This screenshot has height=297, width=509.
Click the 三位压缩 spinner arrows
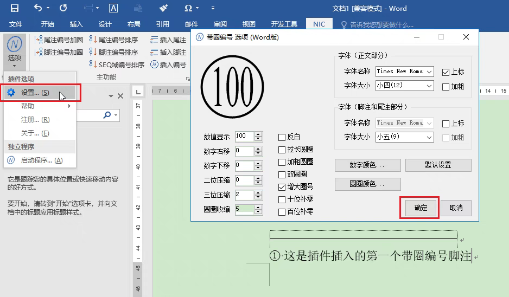(x=258, y=195)
